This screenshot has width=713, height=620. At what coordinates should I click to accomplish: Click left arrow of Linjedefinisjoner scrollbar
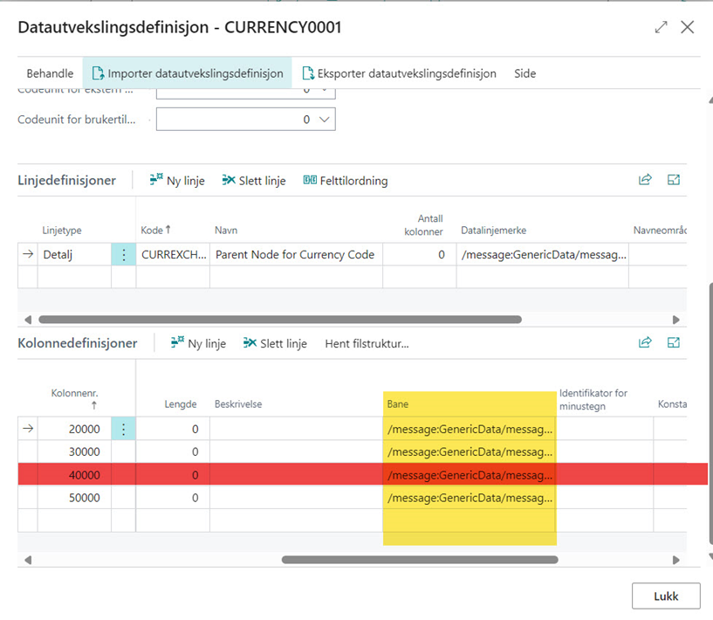click(x=28, y=320)
